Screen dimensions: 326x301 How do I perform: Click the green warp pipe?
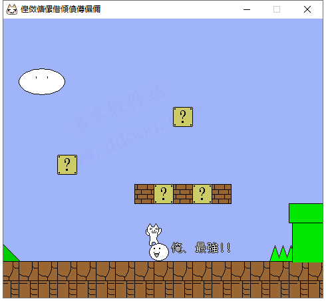click(306, 233)
